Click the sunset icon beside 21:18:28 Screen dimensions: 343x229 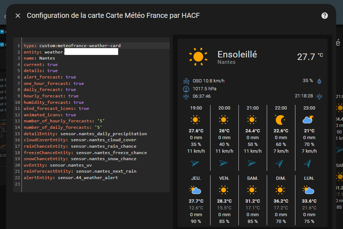tap(319, 96)
